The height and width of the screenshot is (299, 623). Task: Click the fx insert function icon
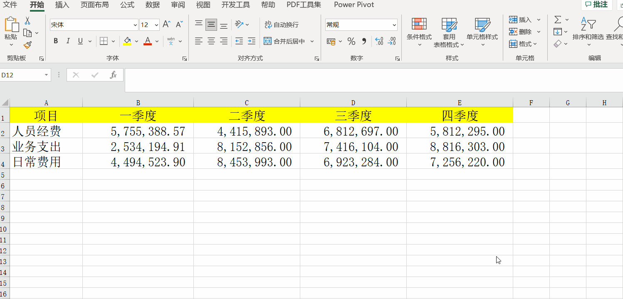(x=113, y=75)
